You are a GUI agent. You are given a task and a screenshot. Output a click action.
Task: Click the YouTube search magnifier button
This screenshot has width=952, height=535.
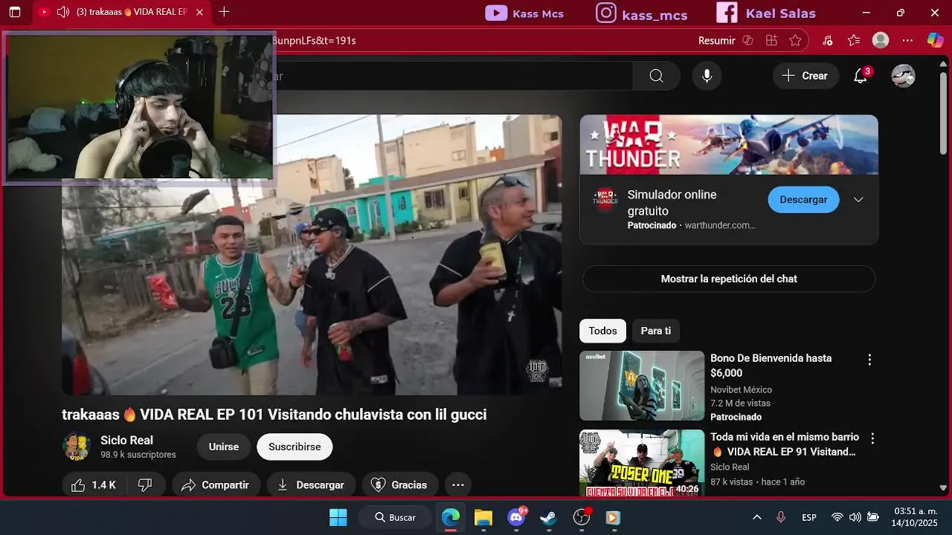coord(656,76)
